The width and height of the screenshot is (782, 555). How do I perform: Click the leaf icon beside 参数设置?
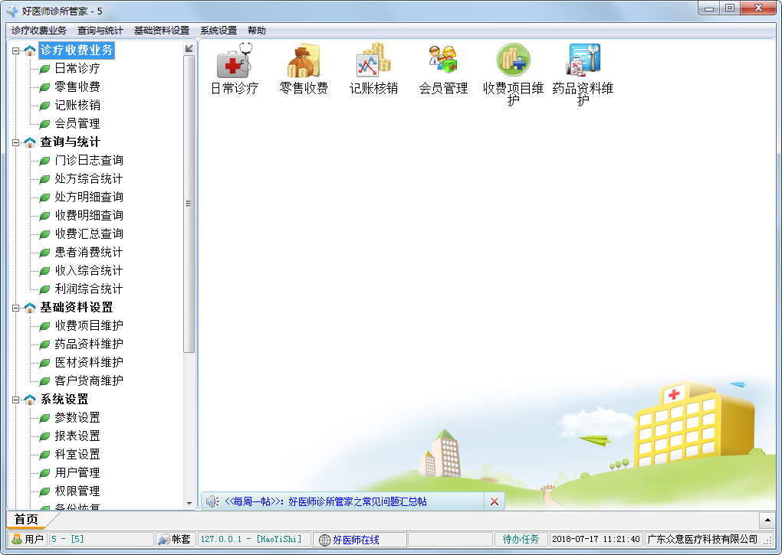click(x=45, y=418)
